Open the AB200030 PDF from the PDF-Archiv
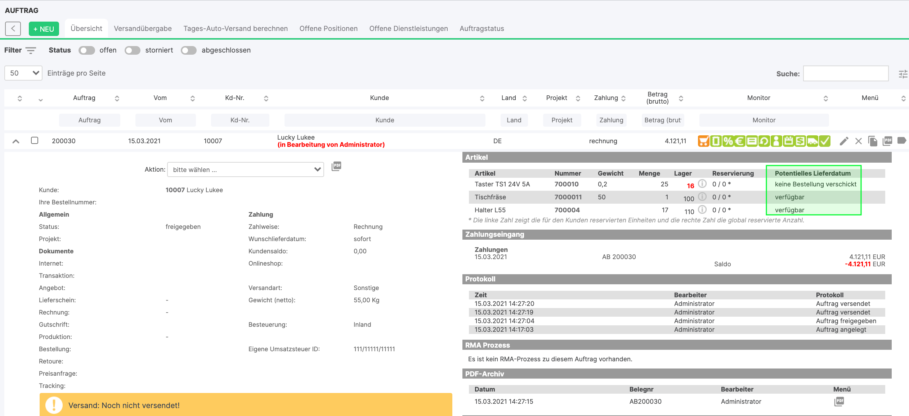The image size is (909, 416). point(839,401)
